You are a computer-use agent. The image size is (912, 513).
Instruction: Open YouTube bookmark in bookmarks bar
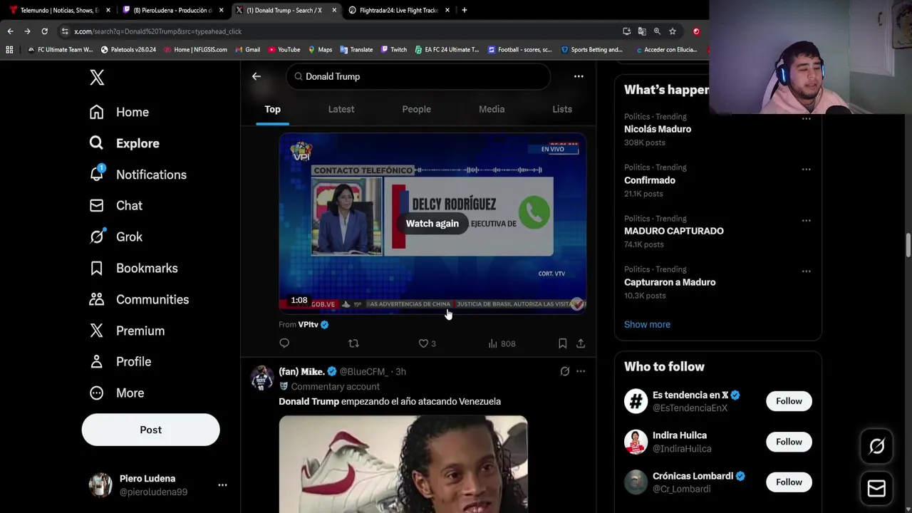[x=284, y=50]
